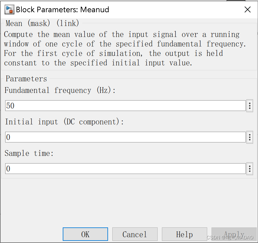The height and width of the screenshot is (243, 258).
Task: Click the Simulink block icon in title bar
Action: [x=9, y=9]
